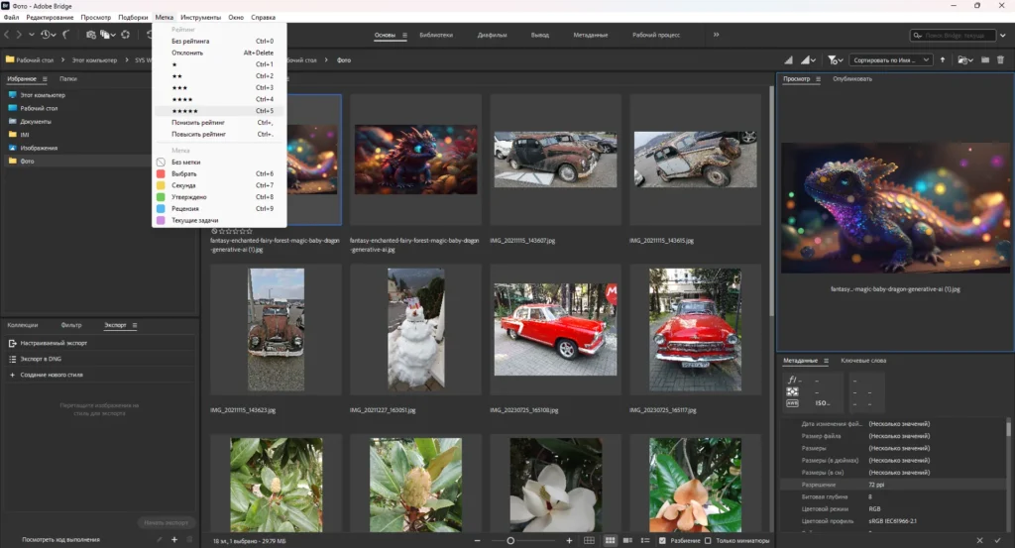Viewport: 1015px width, 548px height.
Task: Switch to the Фильтр tab
Action: [71, 325]
